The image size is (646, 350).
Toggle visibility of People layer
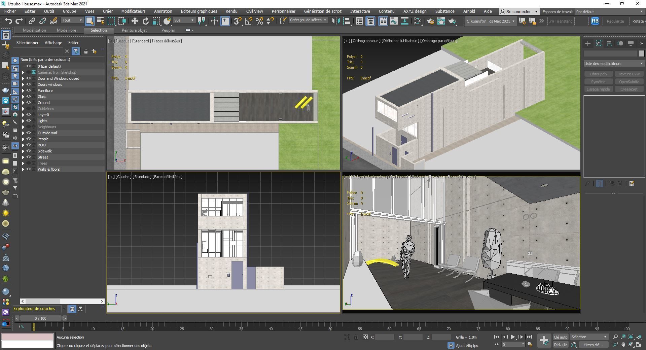point(29,139)
